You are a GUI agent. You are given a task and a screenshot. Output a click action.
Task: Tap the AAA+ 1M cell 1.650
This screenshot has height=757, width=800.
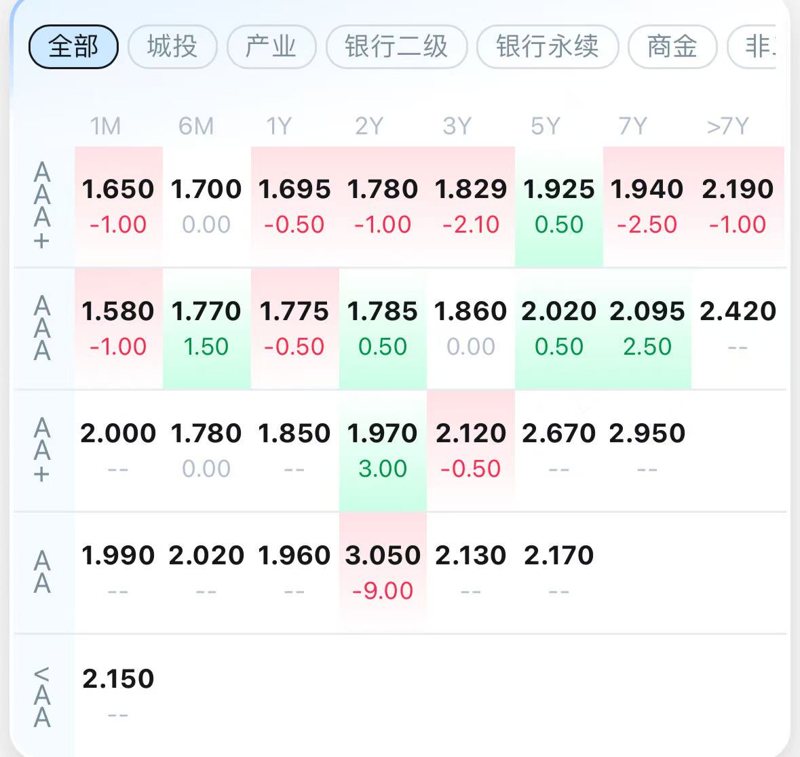118,207
